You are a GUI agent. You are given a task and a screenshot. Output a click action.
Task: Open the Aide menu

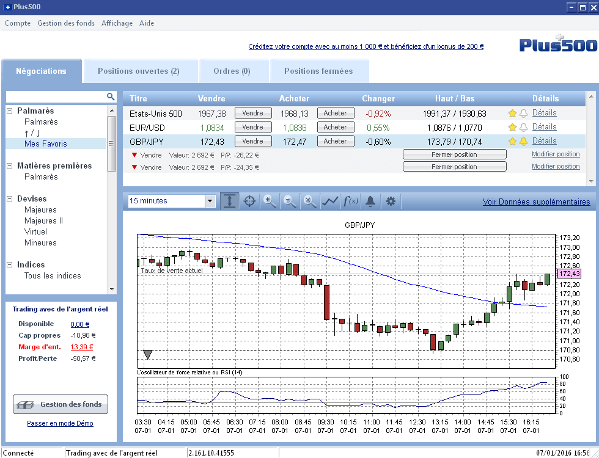point(147,23)
